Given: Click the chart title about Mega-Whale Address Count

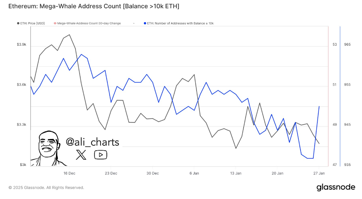Looking at the screenshot, I should tap(93, 6).
